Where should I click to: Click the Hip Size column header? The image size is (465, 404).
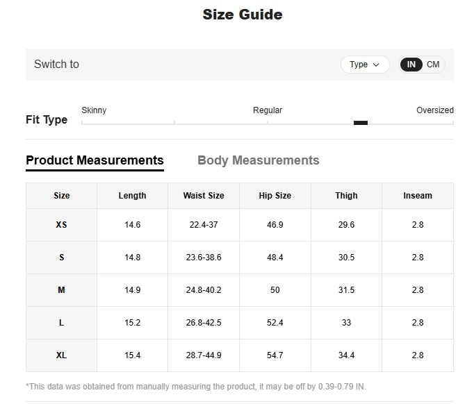(x=275, y=196)
